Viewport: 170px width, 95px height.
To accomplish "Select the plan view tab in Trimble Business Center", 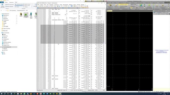I will [x=110, y=11].
